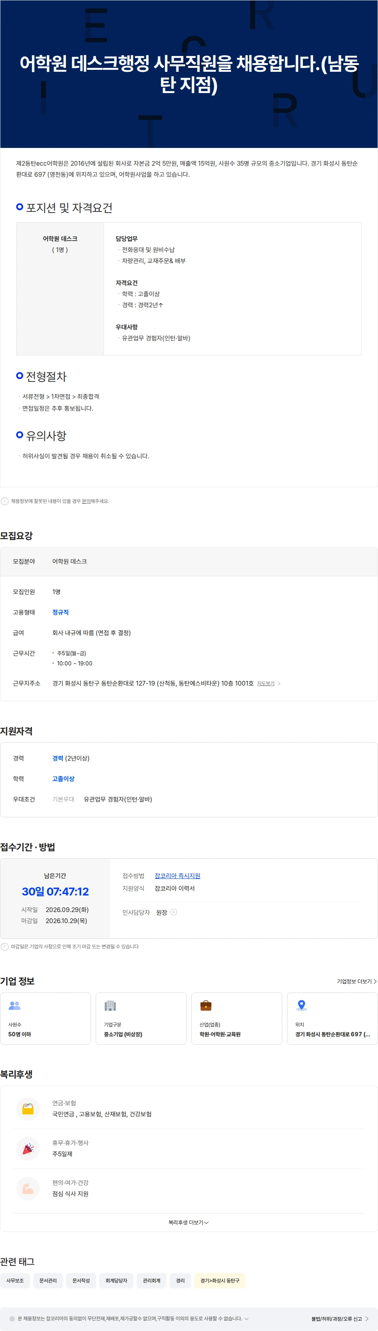Select the 사무보조 tag

pos(15,1281)
